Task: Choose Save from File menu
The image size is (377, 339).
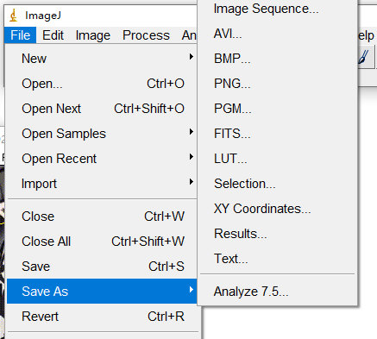Action: (102, 267)
